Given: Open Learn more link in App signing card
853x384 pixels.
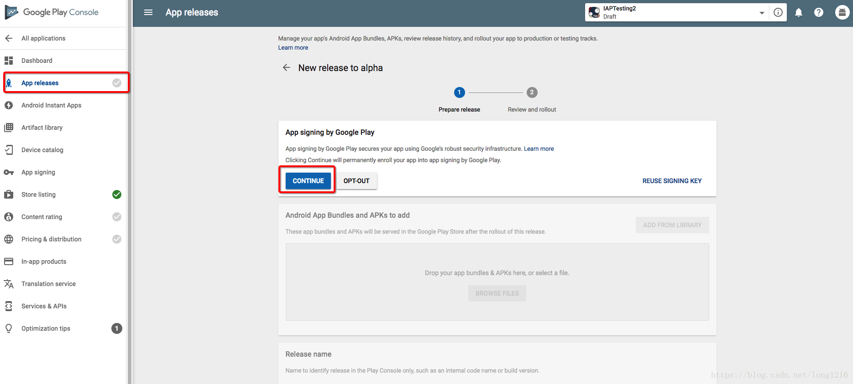Looking at the screenshot, I should [539, 148].
